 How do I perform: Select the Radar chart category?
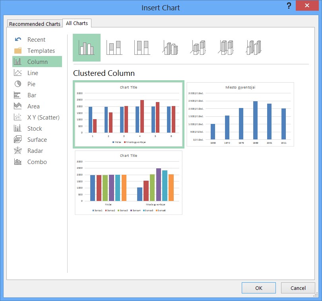click(35, 151)
